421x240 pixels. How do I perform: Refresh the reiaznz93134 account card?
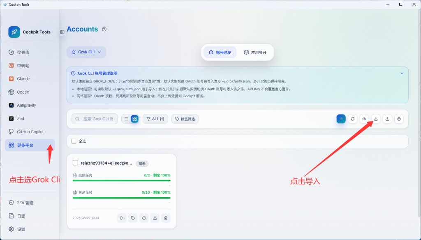click(x=144, y=218)
